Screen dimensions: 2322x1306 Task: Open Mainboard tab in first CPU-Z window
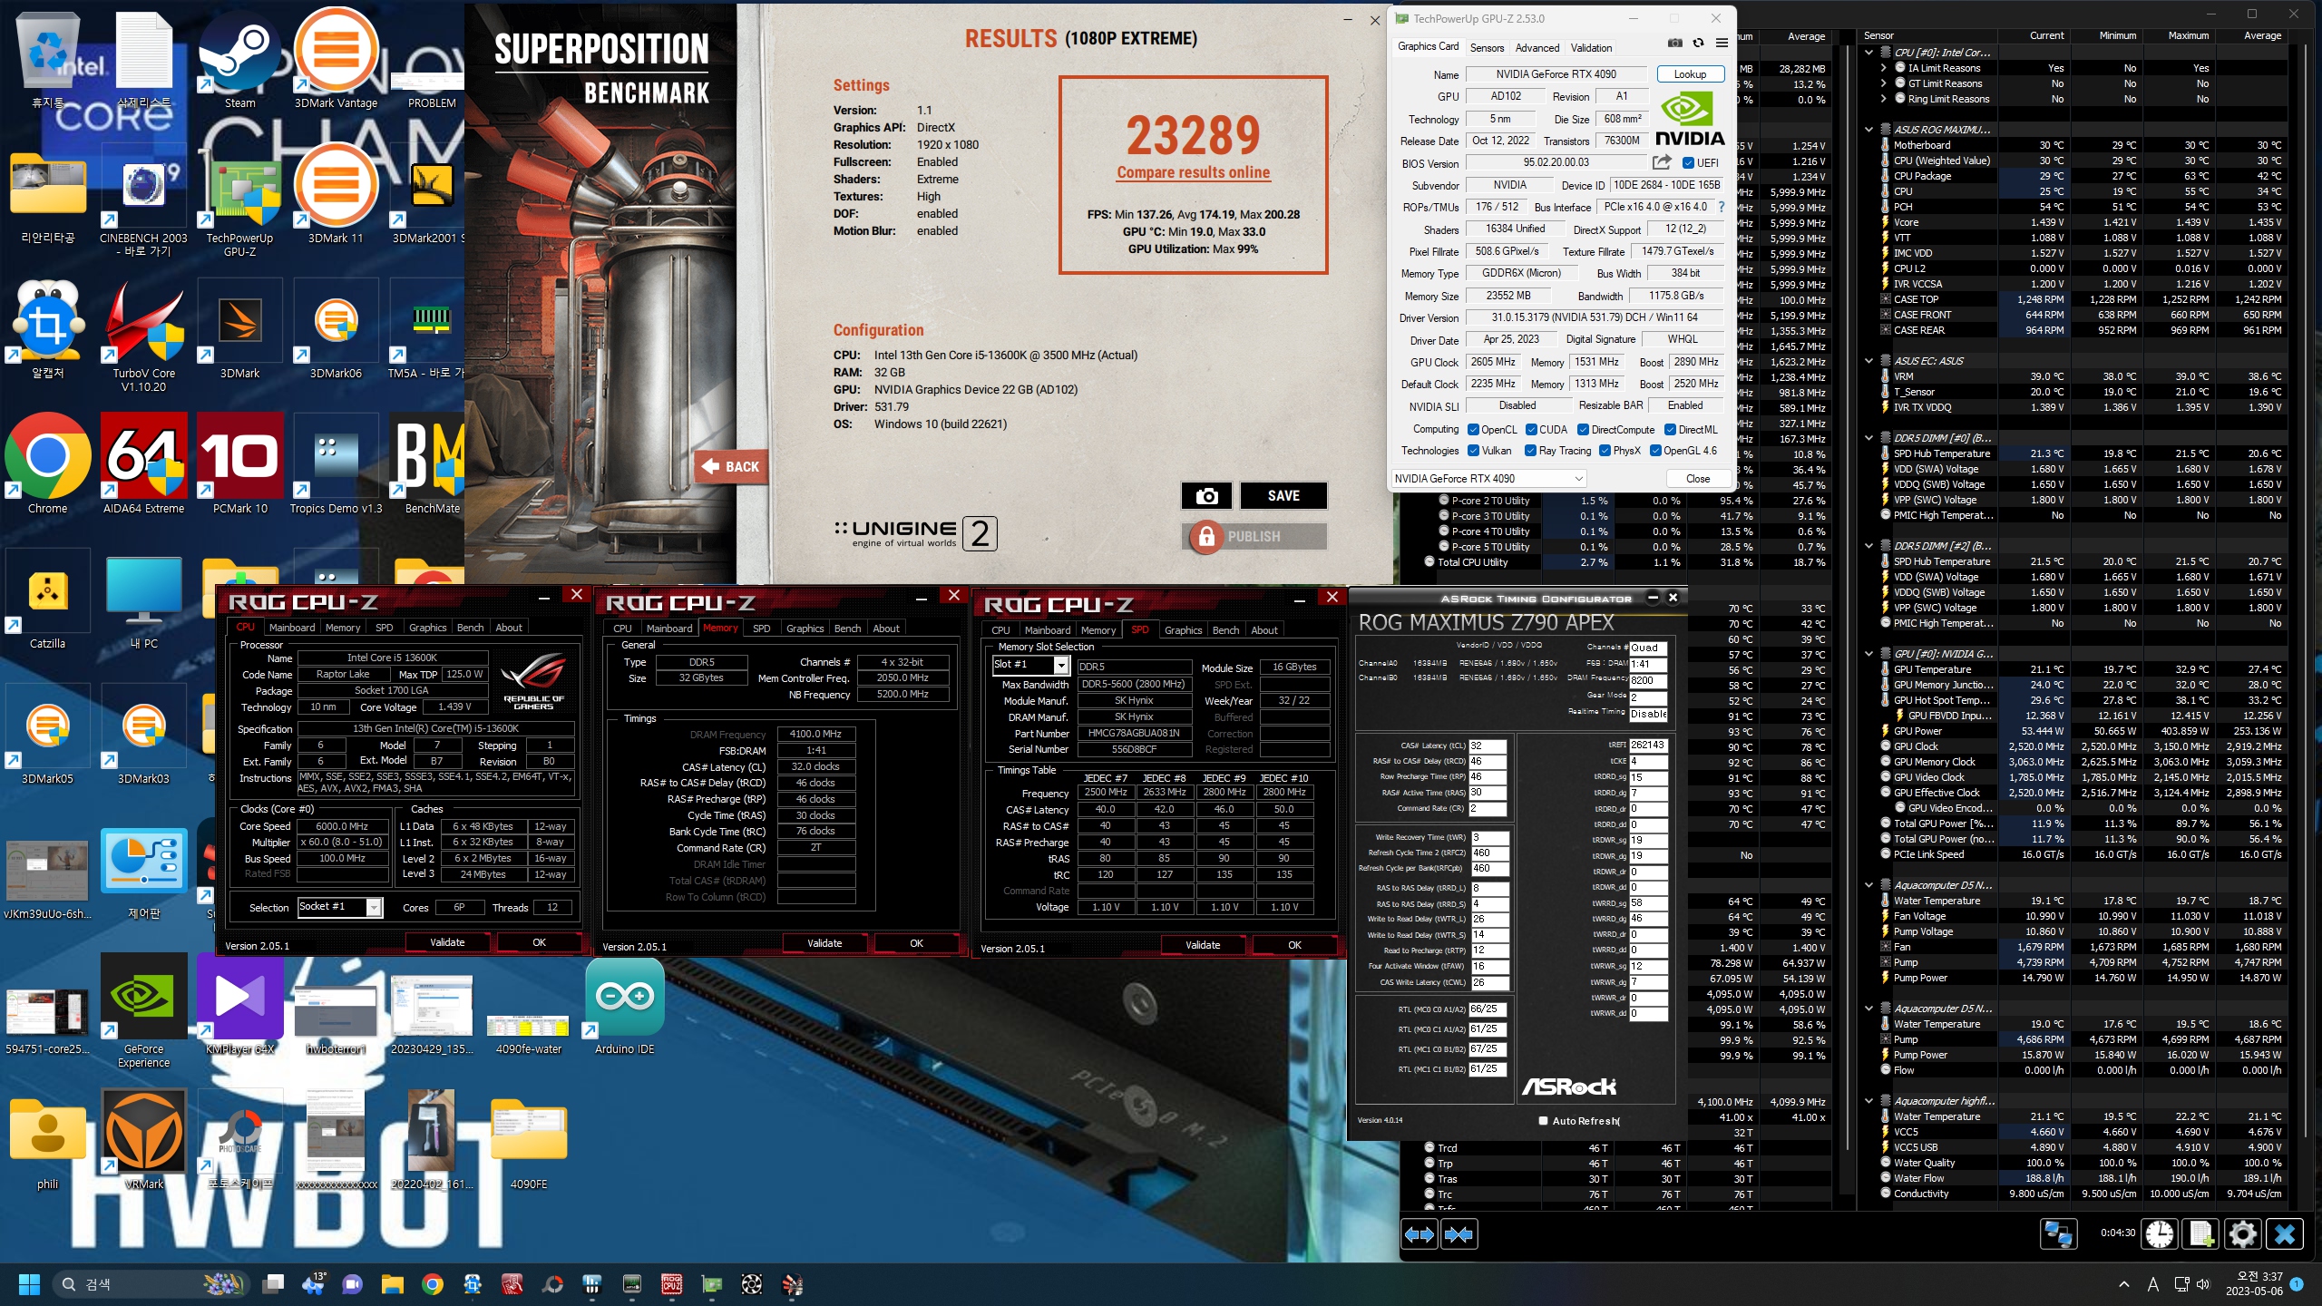coord(292,628)
